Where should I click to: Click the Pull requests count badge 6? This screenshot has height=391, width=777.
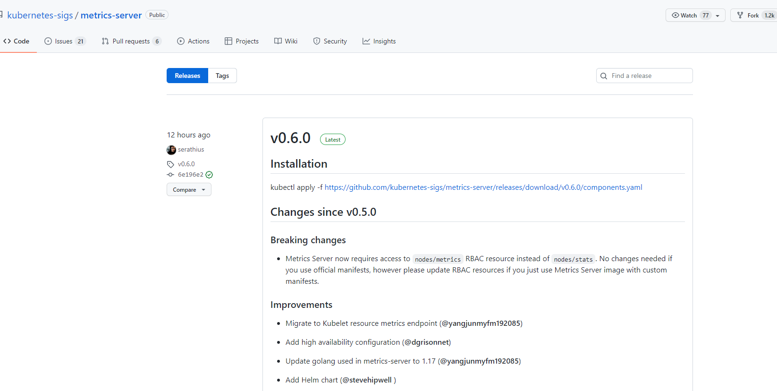pos(157,41)
